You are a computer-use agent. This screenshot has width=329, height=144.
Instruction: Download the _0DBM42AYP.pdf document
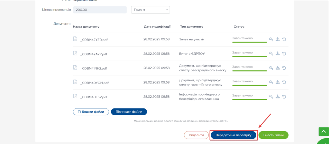[278, 54]
